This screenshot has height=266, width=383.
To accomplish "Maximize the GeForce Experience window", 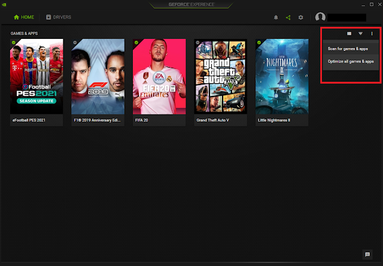I will (372, 4).
